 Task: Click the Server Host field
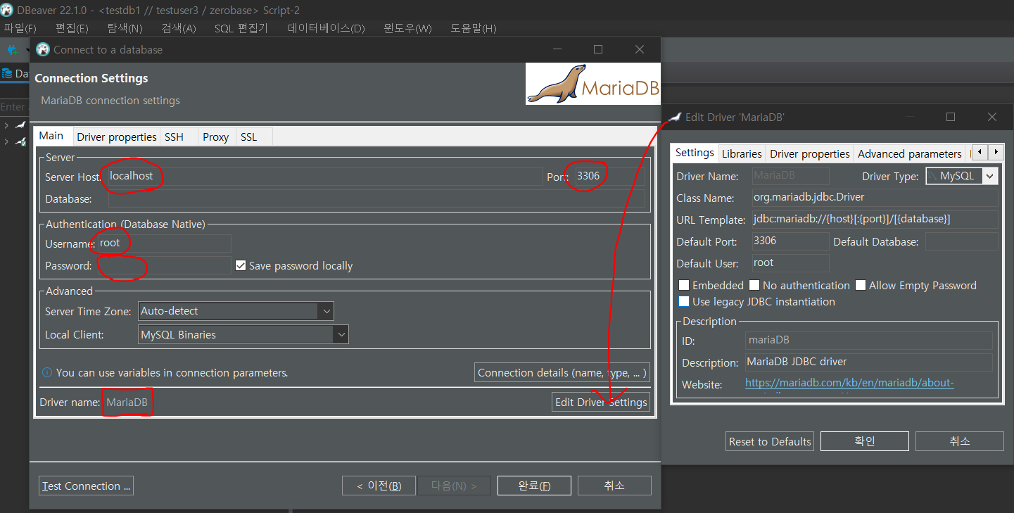click(x=324, y=177)
